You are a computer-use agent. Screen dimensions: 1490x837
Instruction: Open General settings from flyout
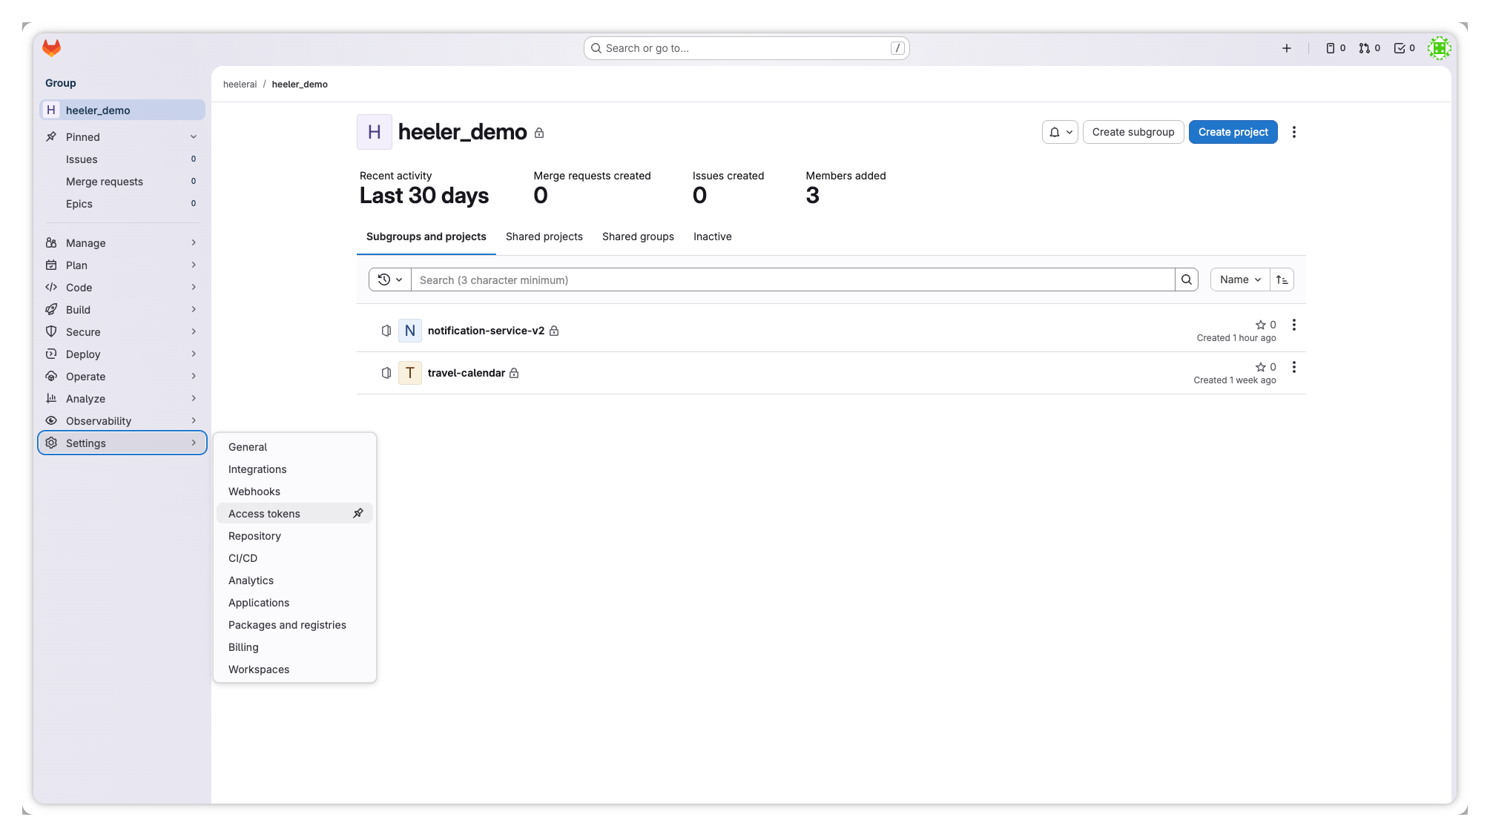pyautogui.click(x=294, y=447)
